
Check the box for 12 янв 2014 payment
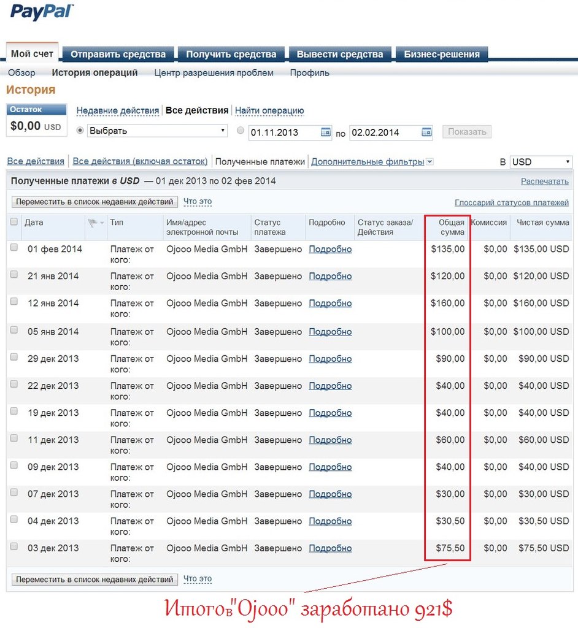(14, 302)
